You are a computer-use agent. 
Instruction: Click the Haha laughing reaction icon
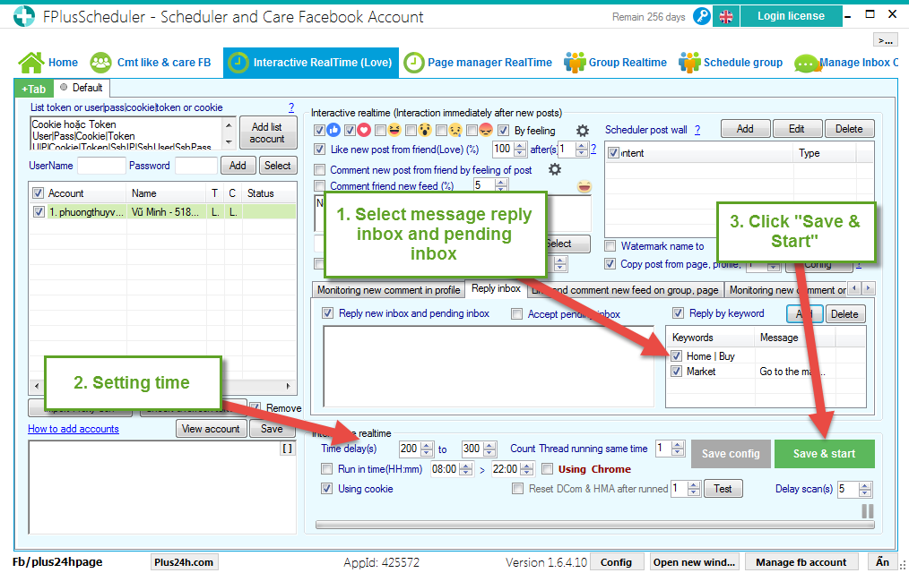(394, 130)
